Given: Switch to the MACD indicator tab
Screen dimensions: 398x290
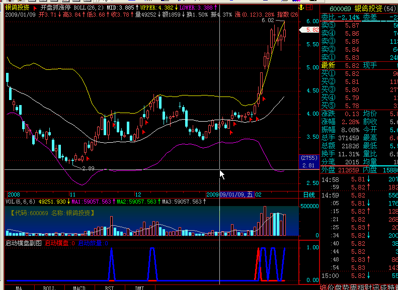Looking at the screenshot, I should click(x=79, y=287).
